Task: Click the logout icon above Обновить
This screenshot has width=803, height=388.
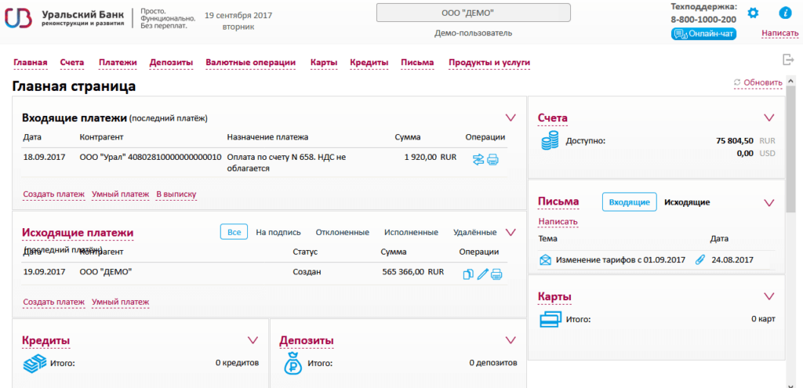Action: [x=788, y=60]
